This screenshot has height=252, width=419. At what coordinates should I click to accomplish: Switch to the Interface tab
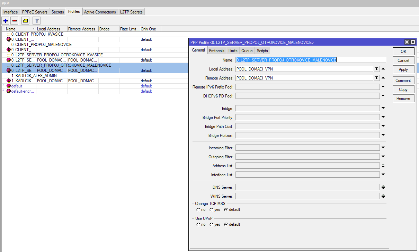click(10, 12)
